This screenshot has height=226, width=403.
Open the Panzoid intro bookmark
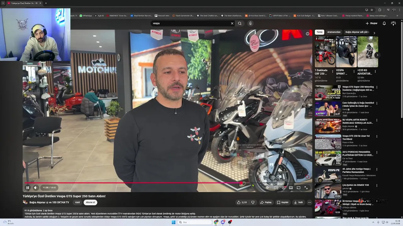tap(162, 15)
